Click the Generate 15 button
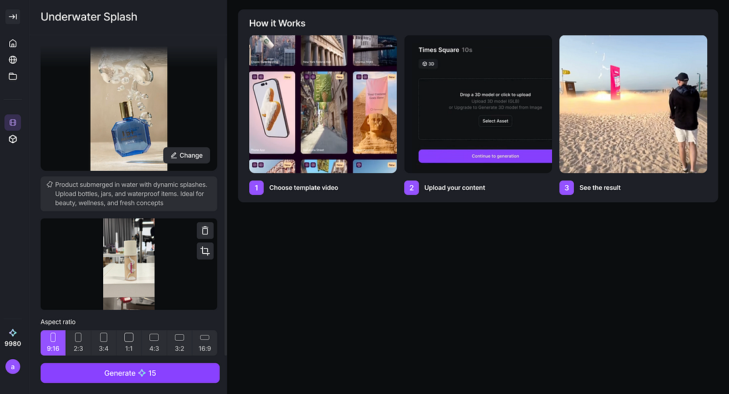729x394 pixels. click(129, 373)
